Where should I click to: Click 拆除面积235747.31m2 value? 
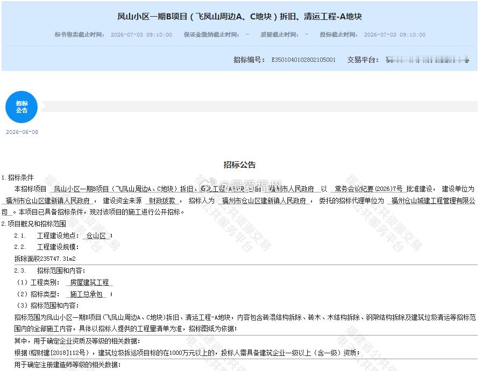[x=45, y=259]
